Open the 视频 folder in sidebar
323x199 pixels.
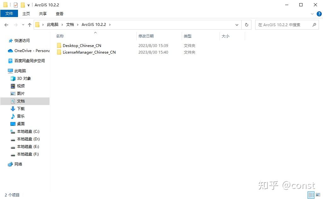(21, 86)
